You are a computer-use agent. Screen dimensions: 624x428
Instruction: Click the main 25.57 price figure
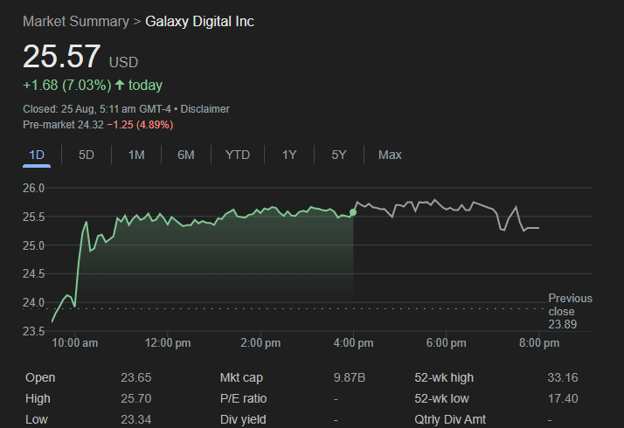click(61, 57)
